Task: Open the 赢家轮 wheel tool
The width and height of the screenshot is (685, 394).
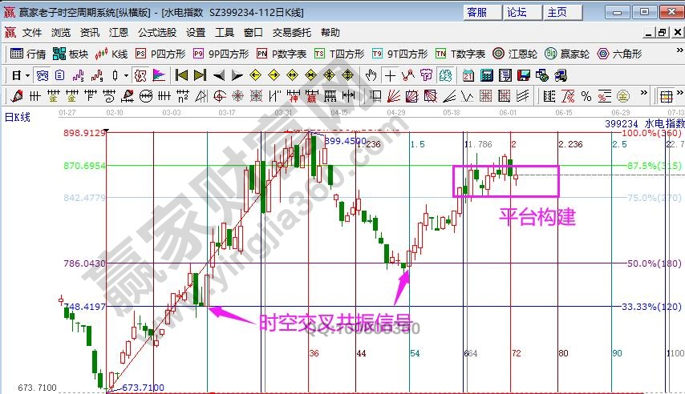Action: 566,54
